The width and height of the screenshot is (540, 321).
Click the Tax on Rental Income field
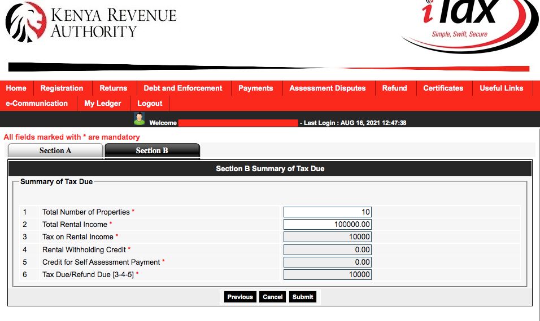[328, 237]
